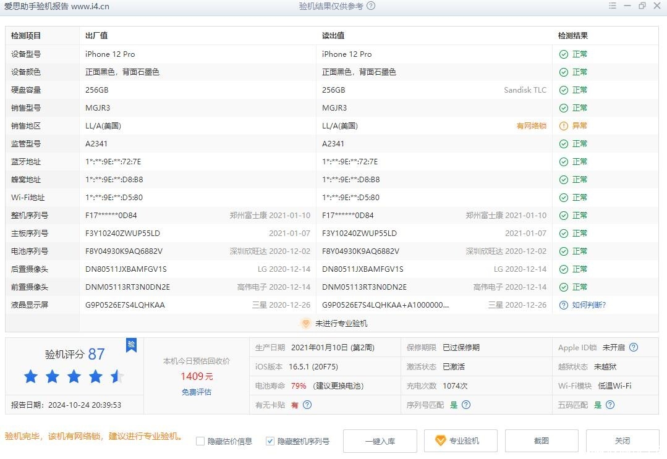Select the 1409 元 estimated price

[197, 376]
